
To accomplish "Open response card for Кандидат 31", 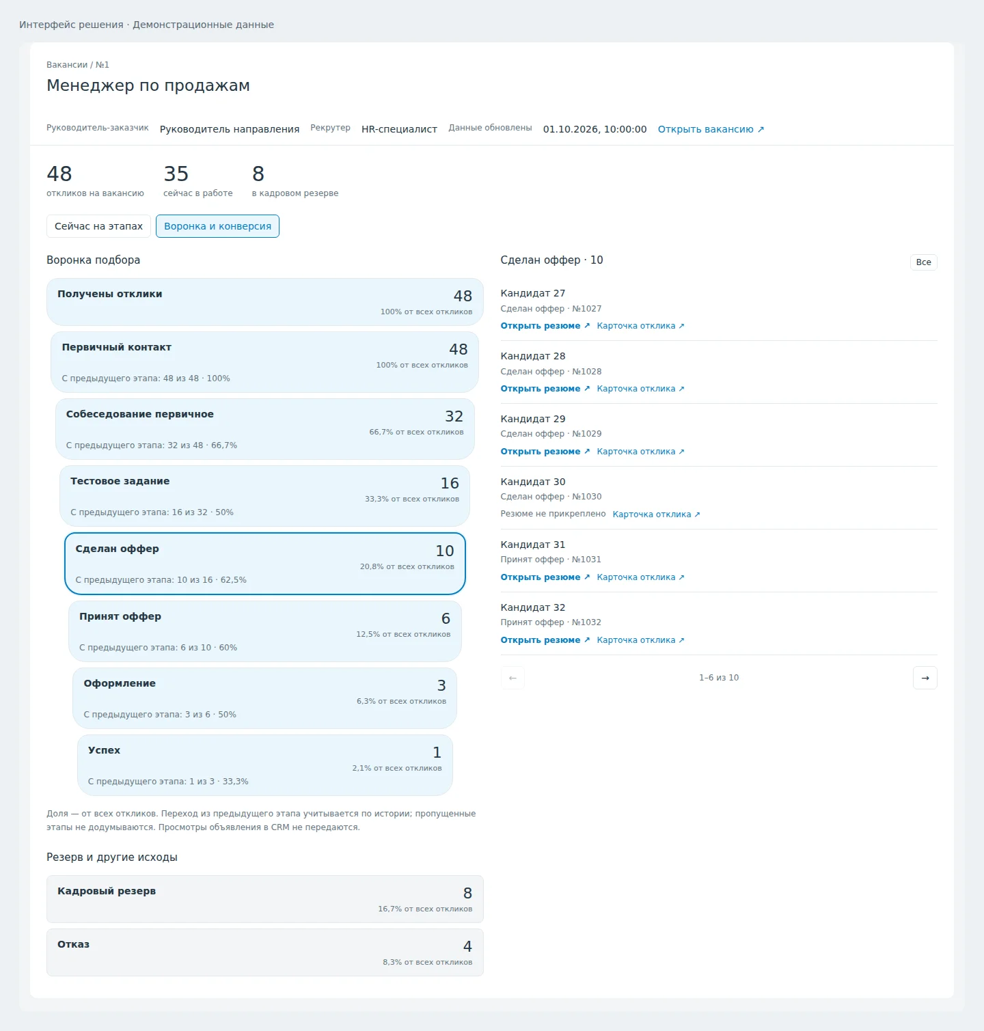I will click(x=640, y=577).
